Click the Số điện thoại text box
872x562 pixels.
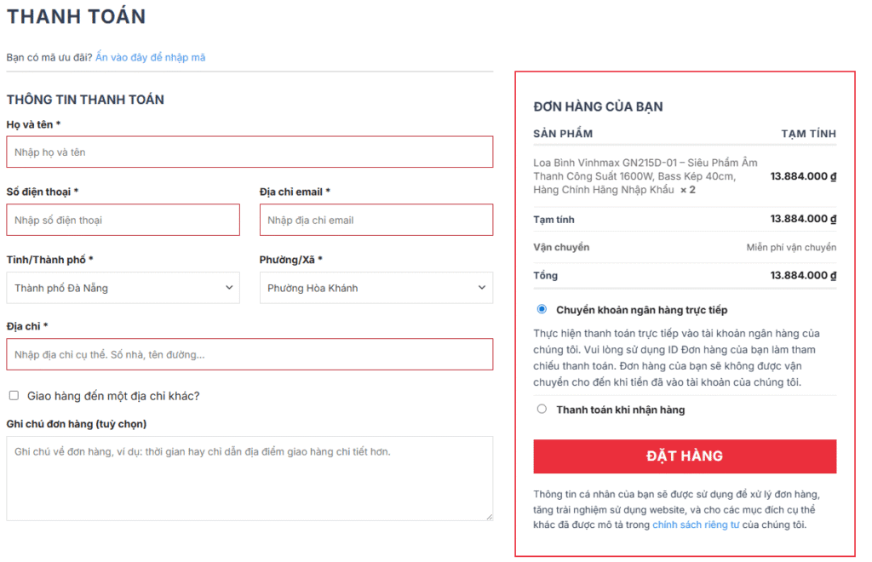[123, 220]
